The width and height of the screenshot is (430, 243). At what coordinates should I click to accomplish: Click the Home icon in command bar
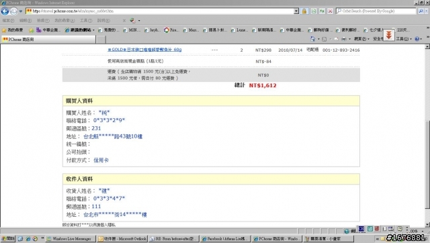312,39
